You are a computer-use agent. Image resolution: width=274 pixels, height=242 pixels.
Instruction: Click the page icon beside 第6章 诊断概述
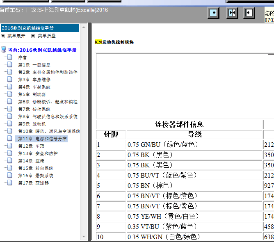9,101
